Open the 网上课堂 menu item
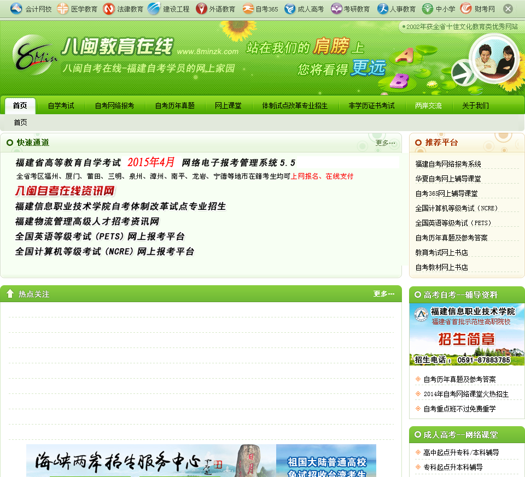The width and height of the screenshot is (525, 477). [228, 105]
